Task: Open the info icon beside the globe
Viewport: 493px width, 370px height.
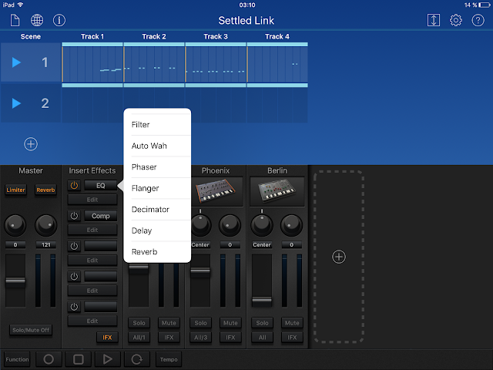Action: tap(59, 21)
